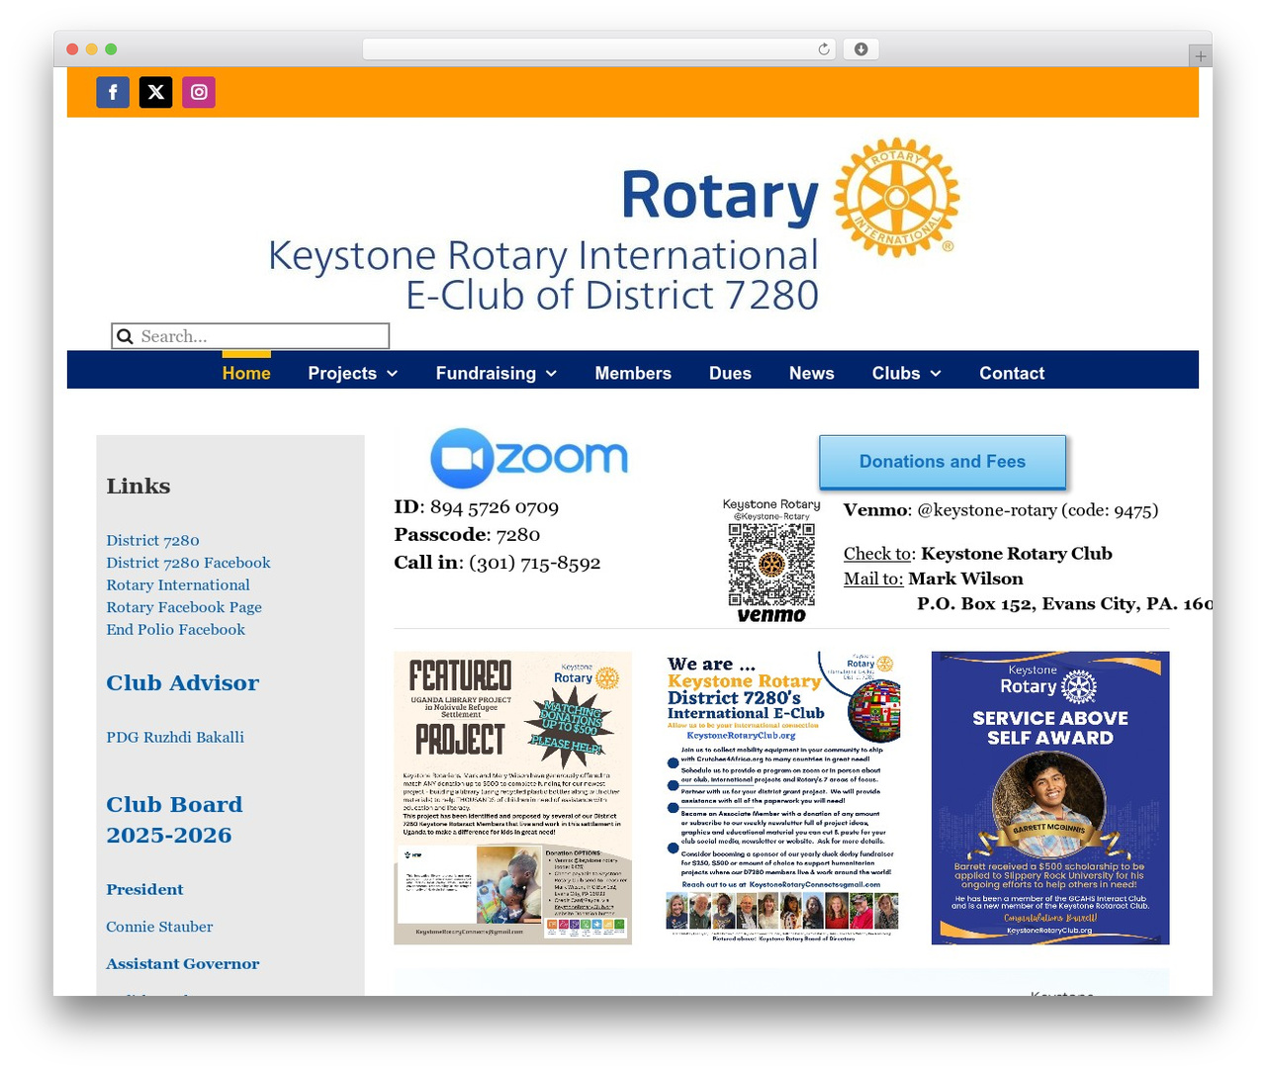Image resolution: width=1266 pixels, height=1072 pixels.
Task: Click the Zoom ID 894 5726 0709 text
Action: coord(477,506)
